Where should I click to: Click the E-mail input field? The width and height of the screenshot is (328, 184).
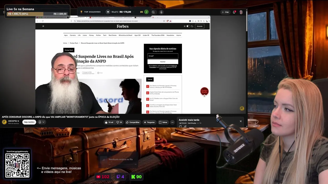(163, 56)
